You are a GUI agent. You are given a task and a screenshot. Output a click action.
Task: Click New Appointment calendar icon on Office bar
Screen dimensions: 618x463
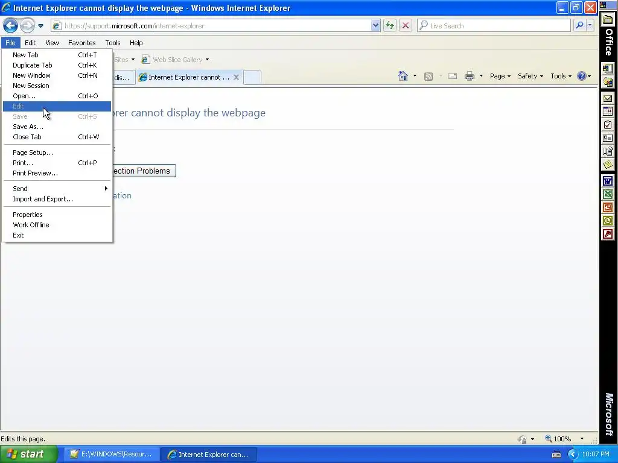coord(607,112)
